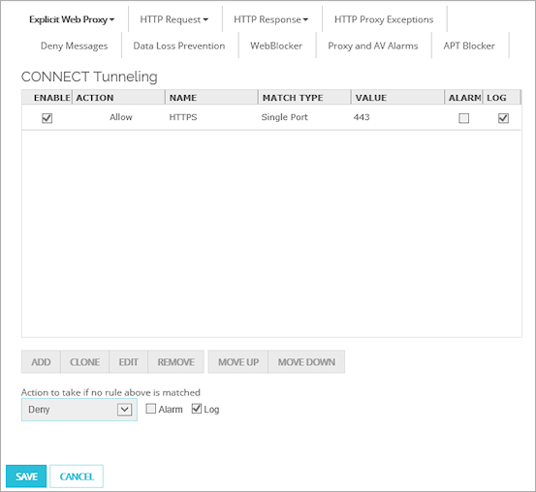Open Proxy and AV Alarms tab

pyautogui.click(x=372, y=46)
